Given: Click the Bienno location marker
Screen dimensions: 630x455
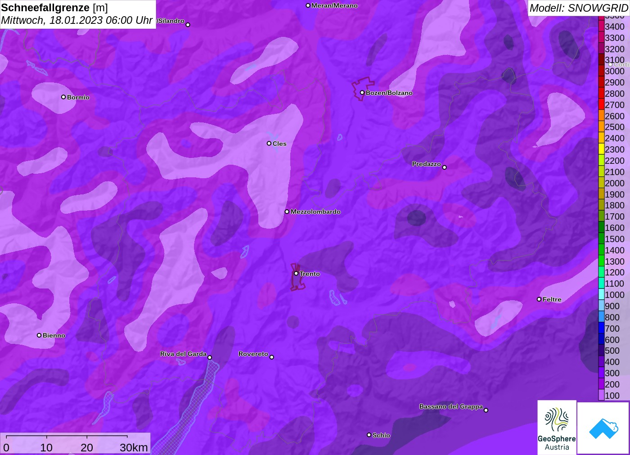Looking at the screenshot, I should click(39, 335).
